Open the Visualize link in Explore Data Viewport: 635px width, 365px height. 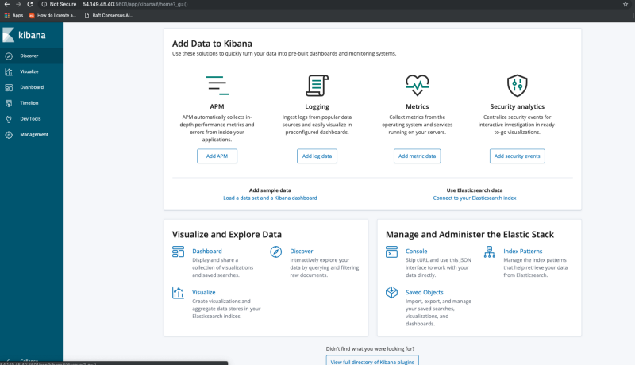(204, 292)
